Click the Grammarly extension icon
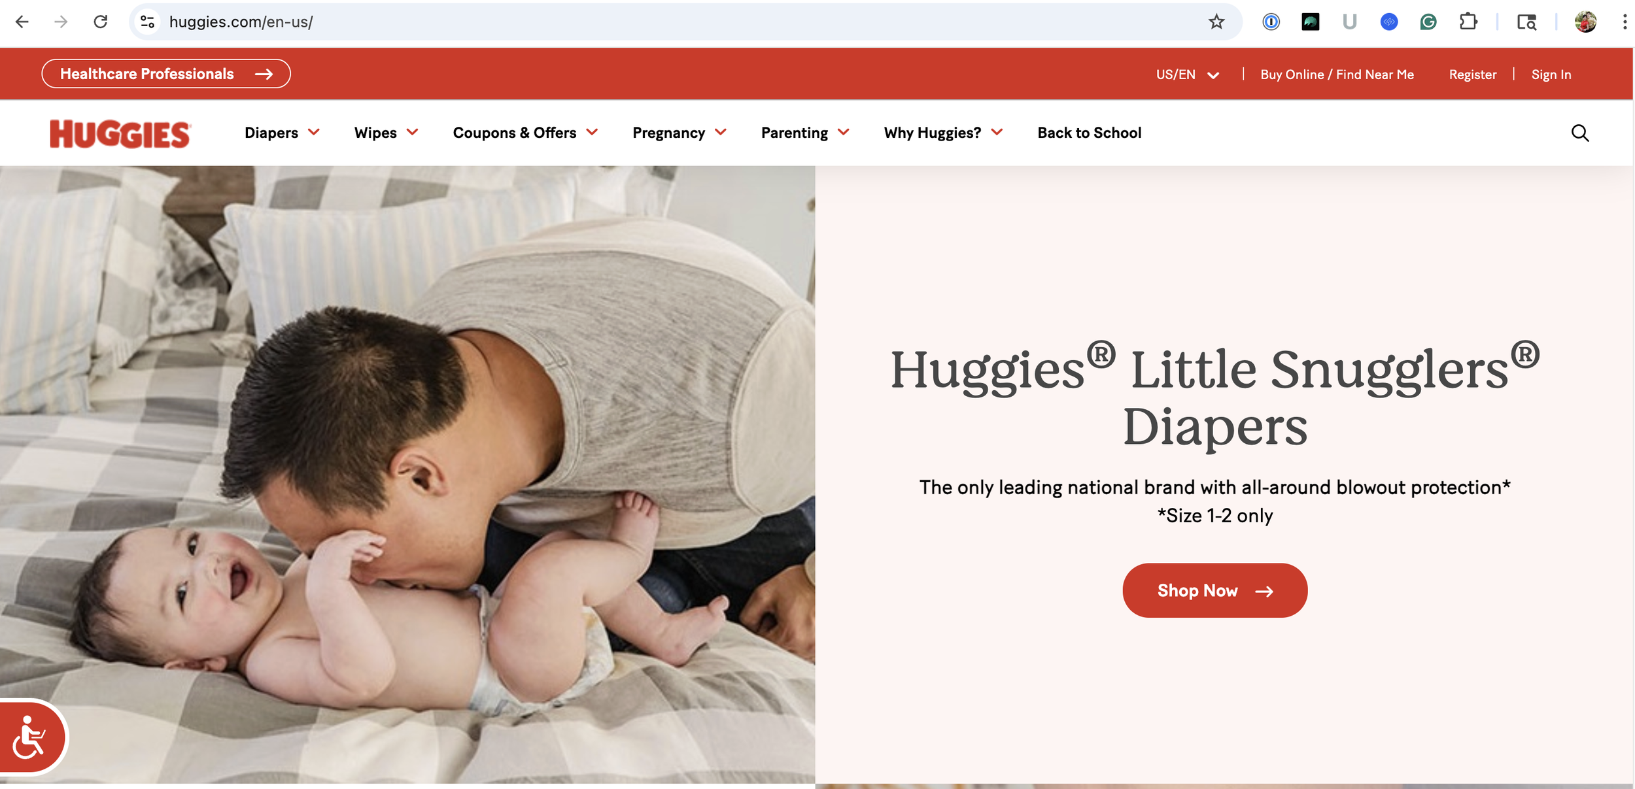 1428,22
